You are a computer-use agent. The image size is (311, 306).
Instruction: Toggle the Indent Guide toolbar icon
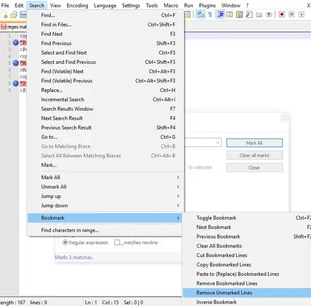click(221, 14)
